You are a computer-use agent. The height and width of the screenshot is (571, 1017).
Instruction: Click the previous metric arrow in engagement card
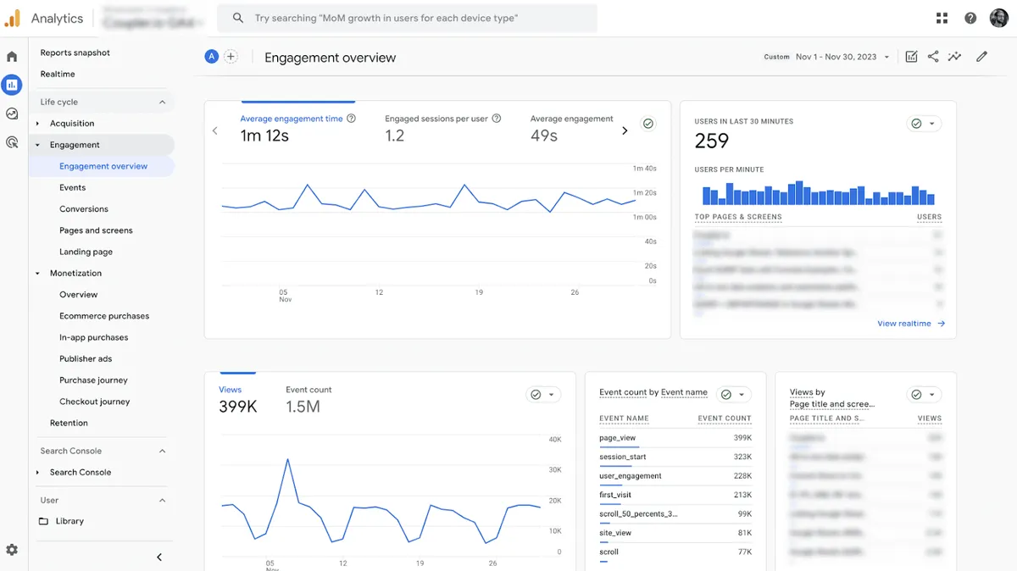pos(215,130)
